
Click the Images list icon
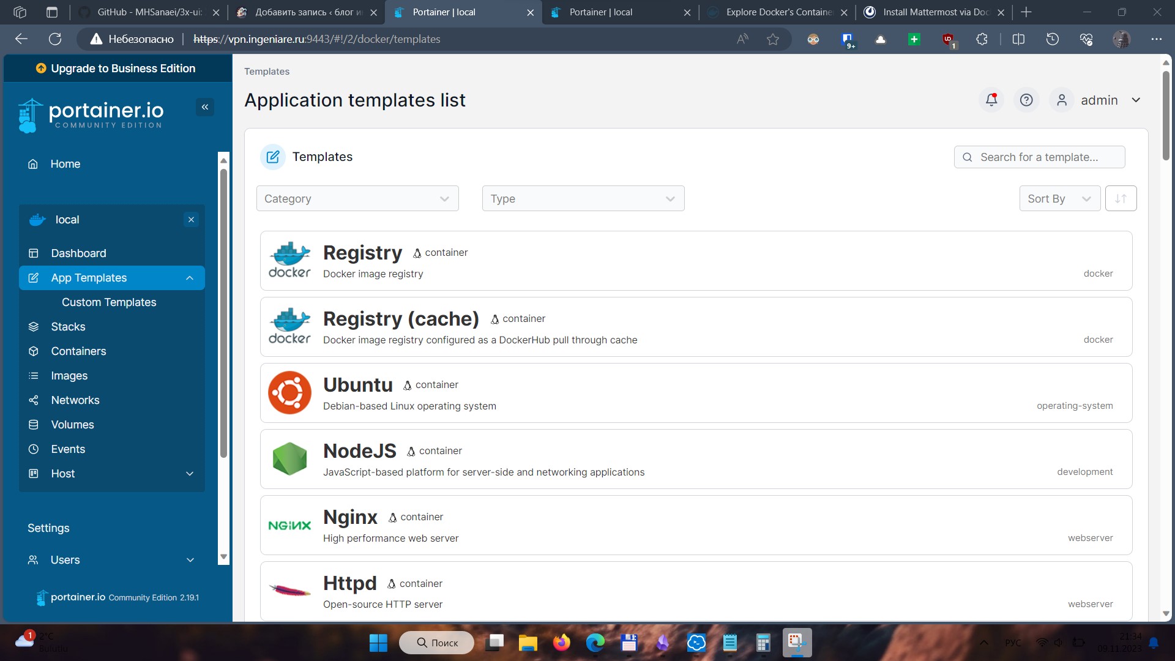34,376
